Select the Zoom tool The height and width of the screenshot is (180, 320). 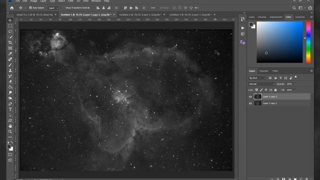(x=10, y=131)
